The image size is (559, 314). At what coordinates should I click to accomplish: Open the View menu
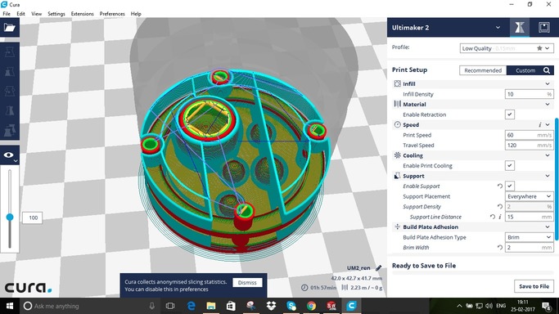(36, 14)
